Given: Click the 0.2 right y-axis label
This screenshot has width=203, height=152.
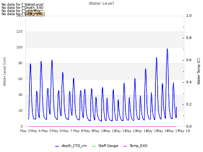Looking at the screenshot, I should [x=189, y=104].
